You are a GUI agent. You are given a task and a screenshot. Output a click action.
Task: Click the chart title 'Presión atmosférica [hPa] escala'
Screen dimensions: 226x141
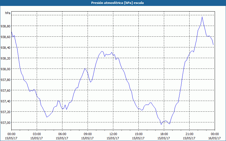(x=113, y=3)
